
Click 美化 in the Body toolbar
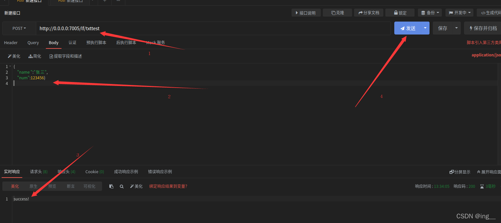coord(14,56)
